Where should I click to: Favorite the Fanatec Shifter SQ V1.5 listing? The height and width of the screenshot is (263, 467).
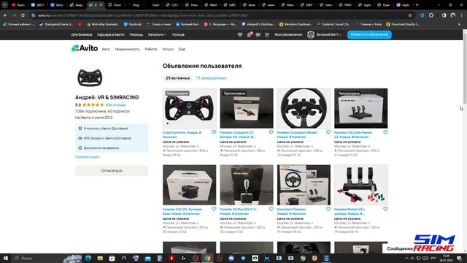tap(271, 209)
